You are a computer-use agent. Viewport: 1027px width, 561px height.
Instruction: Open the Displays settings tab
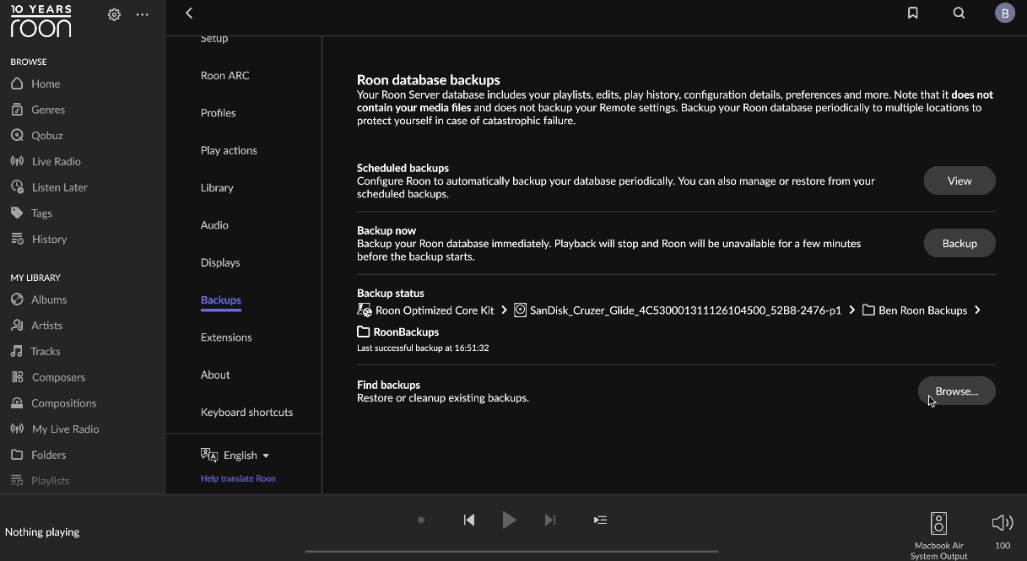point(220,262)
